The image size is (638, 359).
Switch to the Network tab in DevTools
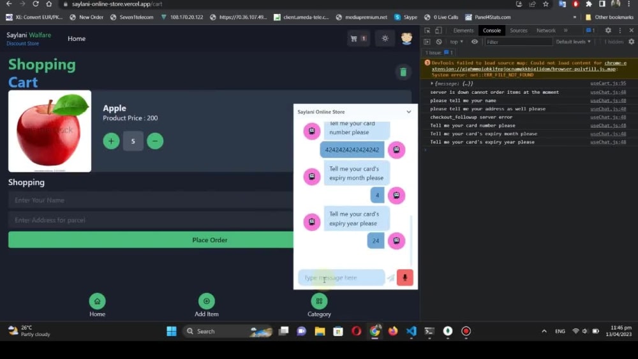point(545,31)
